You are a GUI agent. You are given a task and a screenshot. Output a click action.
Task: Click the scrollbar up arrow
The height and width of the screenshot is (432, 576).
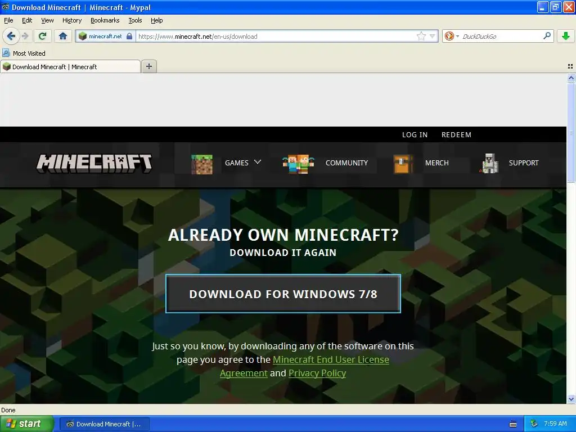click(571, 78)
